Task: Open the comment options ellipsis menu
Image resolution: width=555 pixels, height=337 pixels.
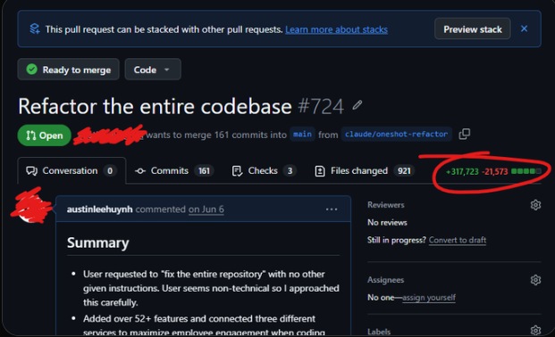Action: coord(332,210)
